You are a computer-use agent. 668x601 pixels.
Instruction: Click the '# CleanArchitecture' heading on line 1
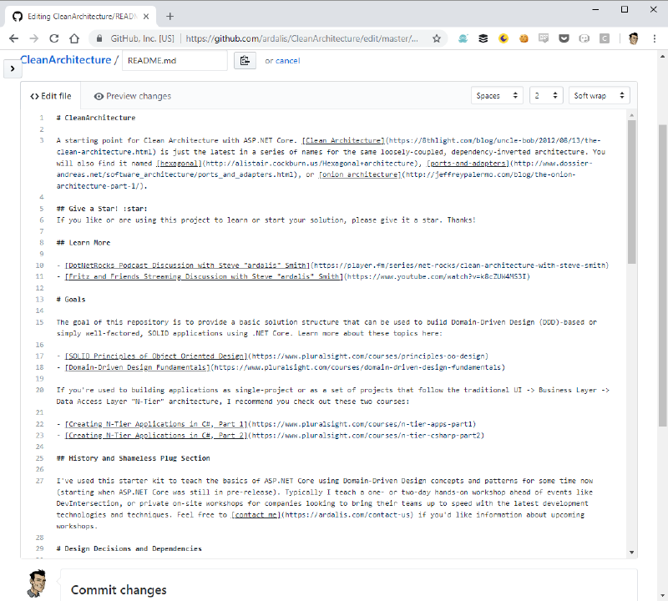click(96, 118)
